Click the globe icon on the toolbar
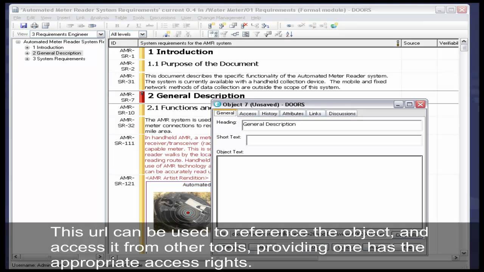 coord(334,26)
